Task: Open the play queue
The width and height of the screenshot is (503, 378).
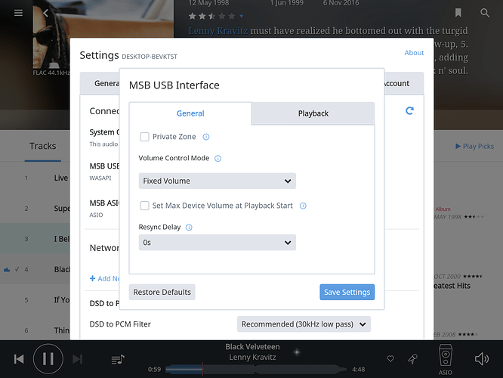Action: click(118, 359)
